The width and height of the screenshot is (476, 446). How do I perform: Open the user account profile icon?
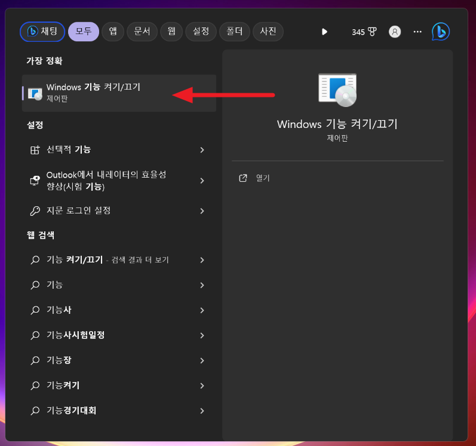(395, 32)
